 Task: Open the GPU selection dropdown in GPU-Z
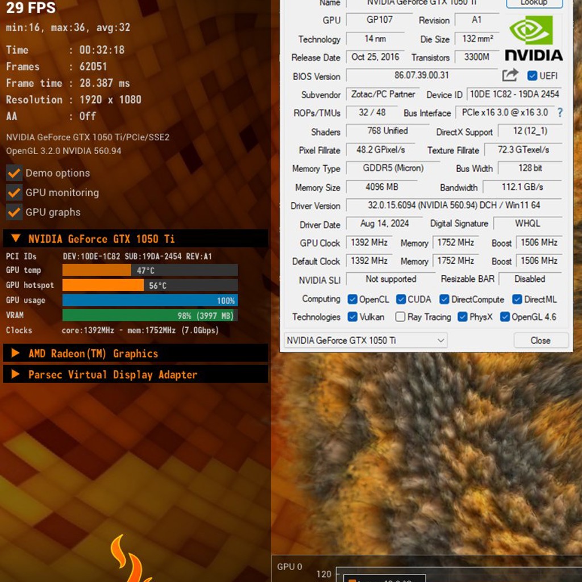coord(365,340)
